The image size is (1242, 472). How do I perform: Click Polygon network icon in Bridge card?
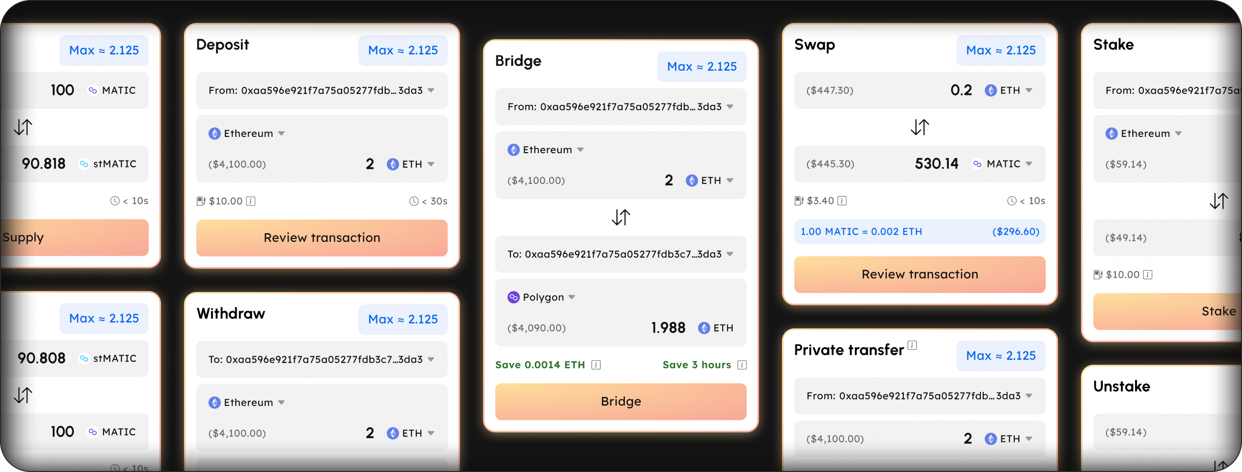[x=514, y=297]
